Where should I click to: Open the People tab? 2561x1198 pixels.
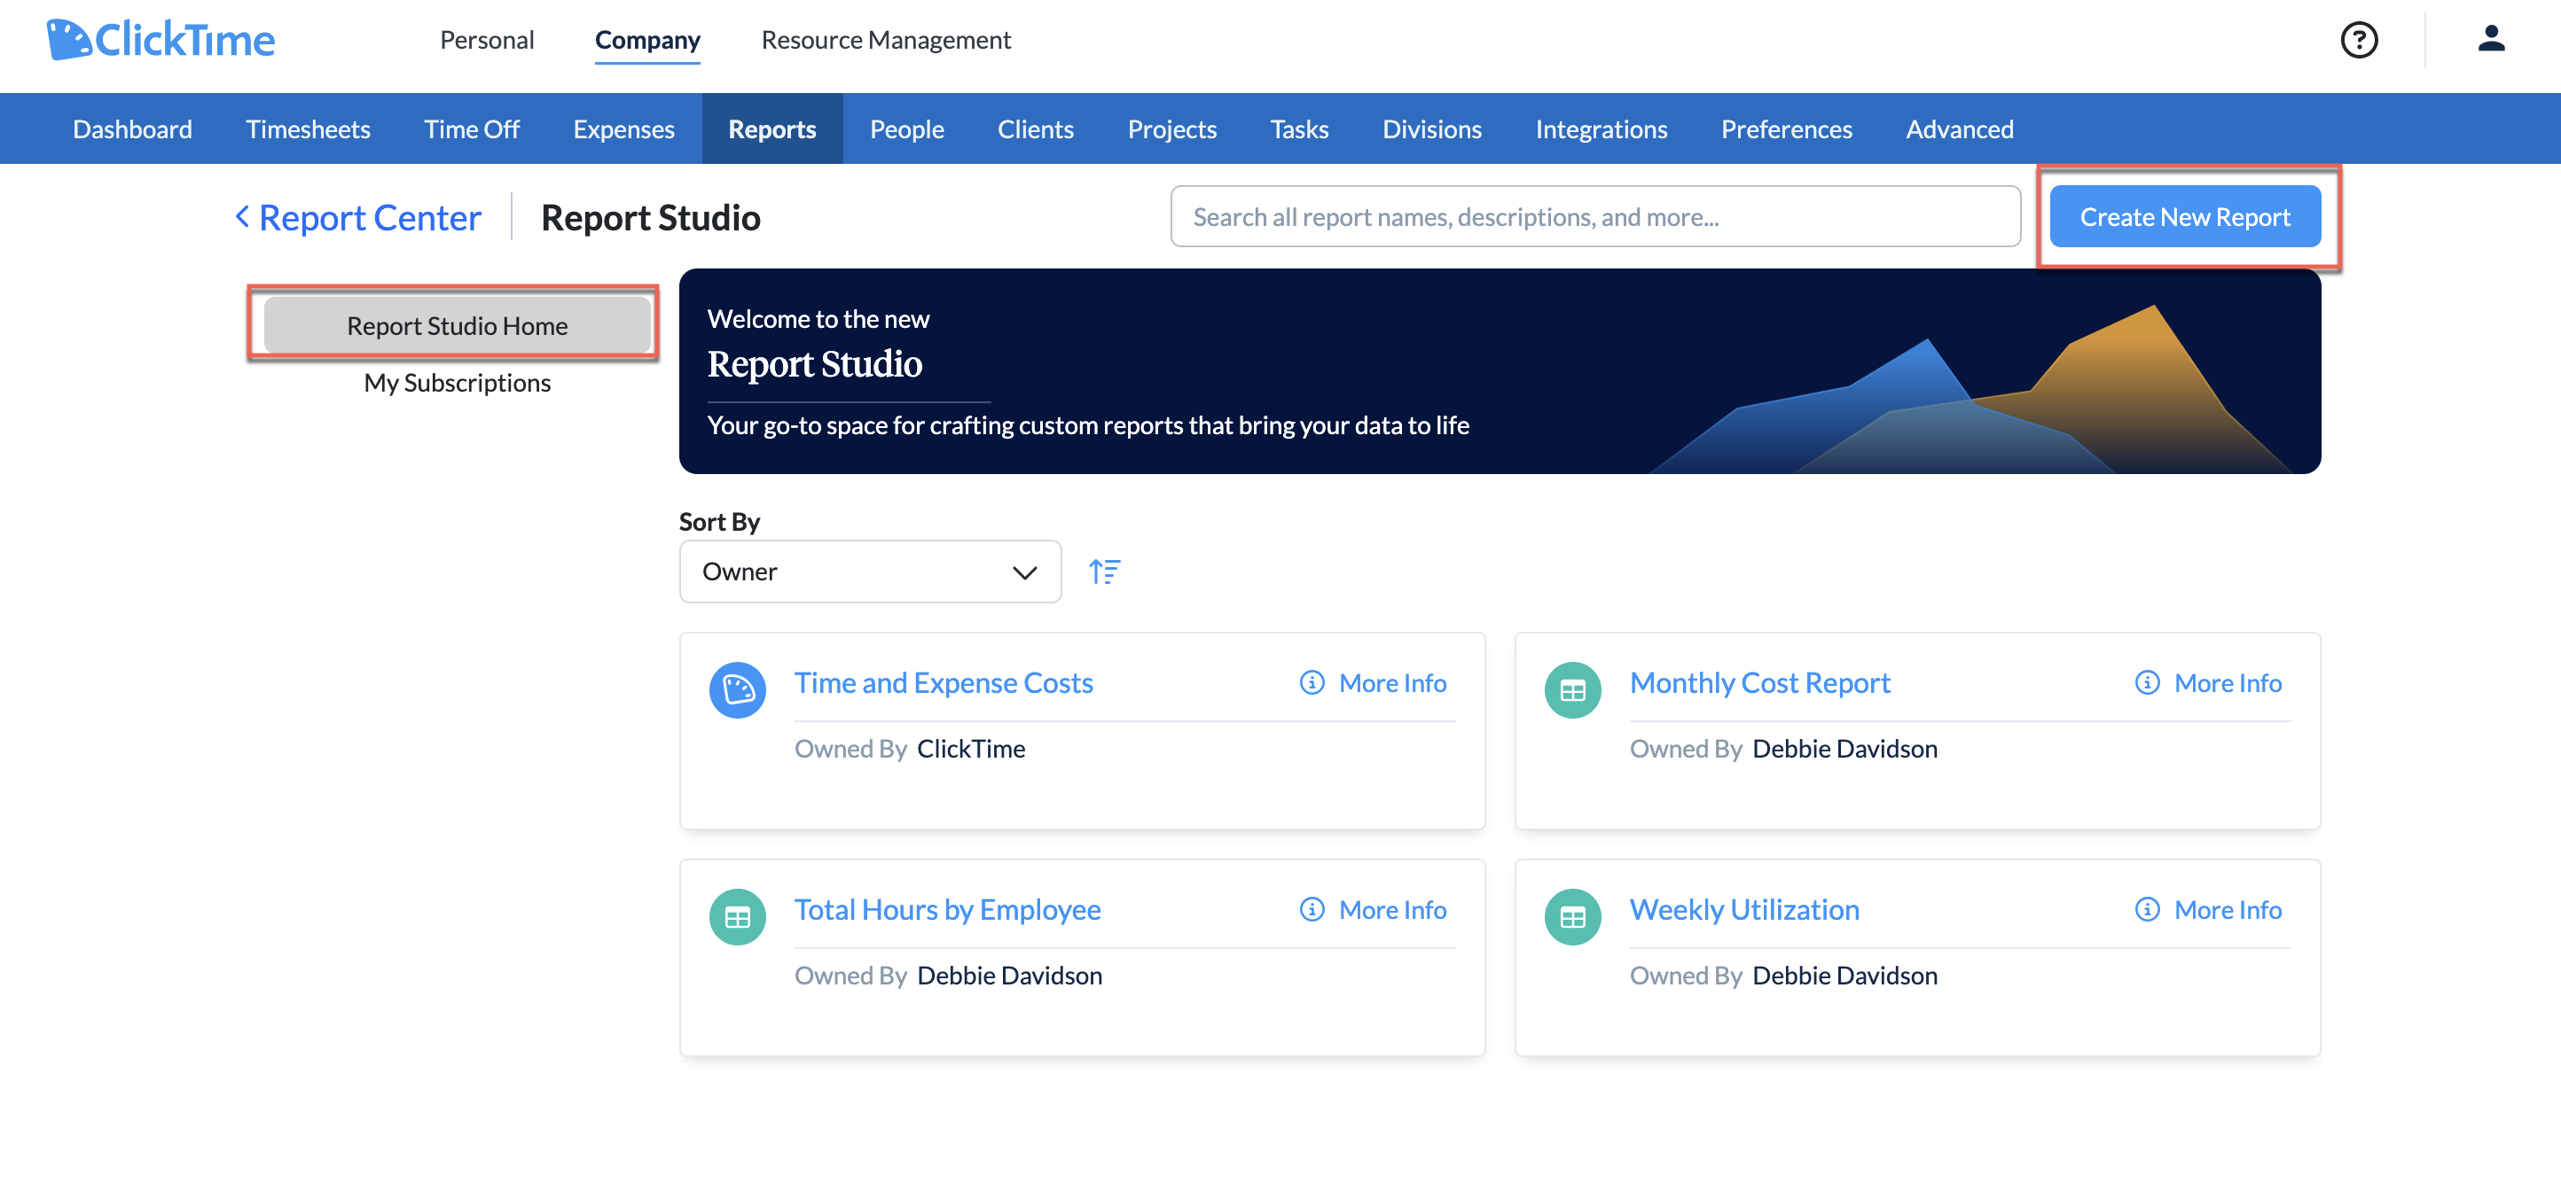tap(906, 128)
